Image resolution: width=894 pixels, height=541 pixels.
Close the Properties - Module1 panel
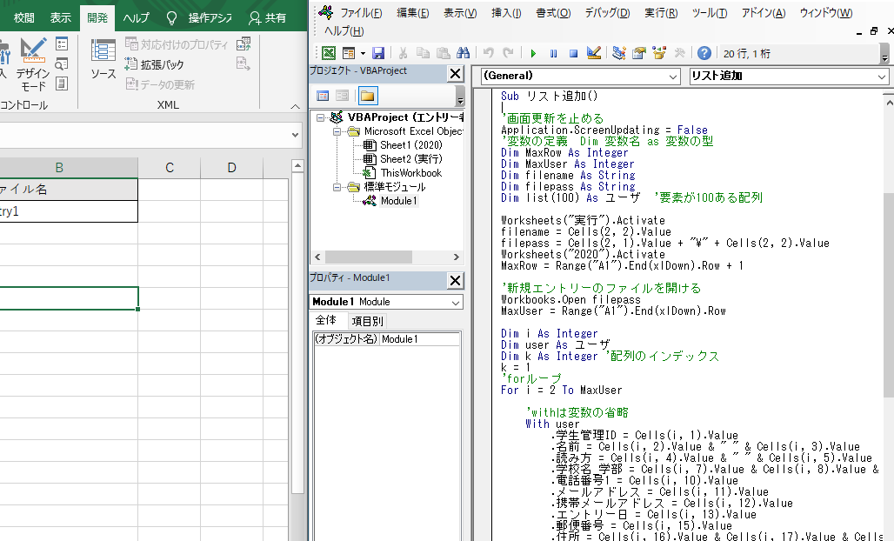point(455,280)
